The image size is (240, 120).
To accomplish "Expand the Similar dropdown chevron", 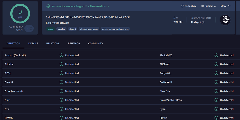I will coord(215,6).
